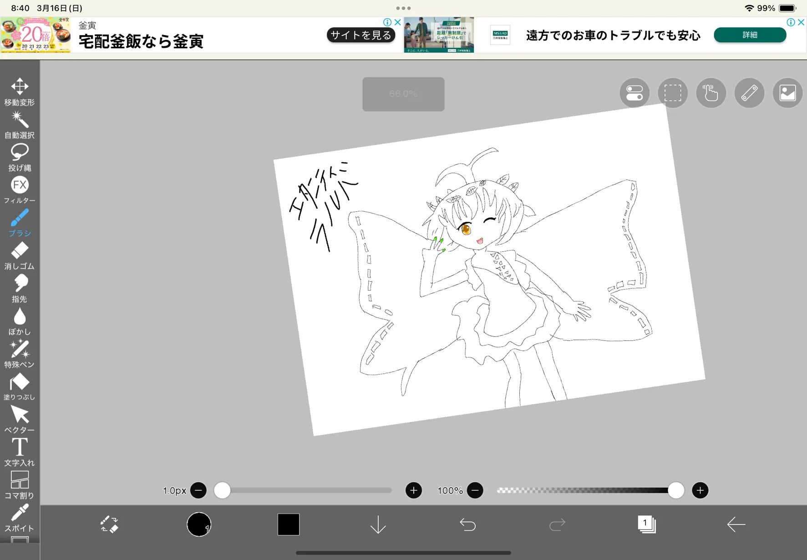Redo the undone stroke
This screenshot has height=560, width=807.
coord(557,525)
